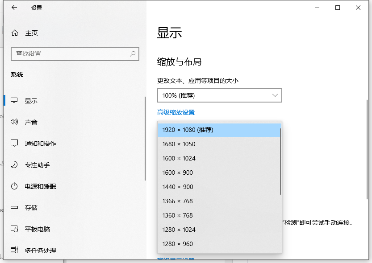Open 高级缩放设置 advanced scaling settings
Screen dimensions: 372x263
coord(177,112)
